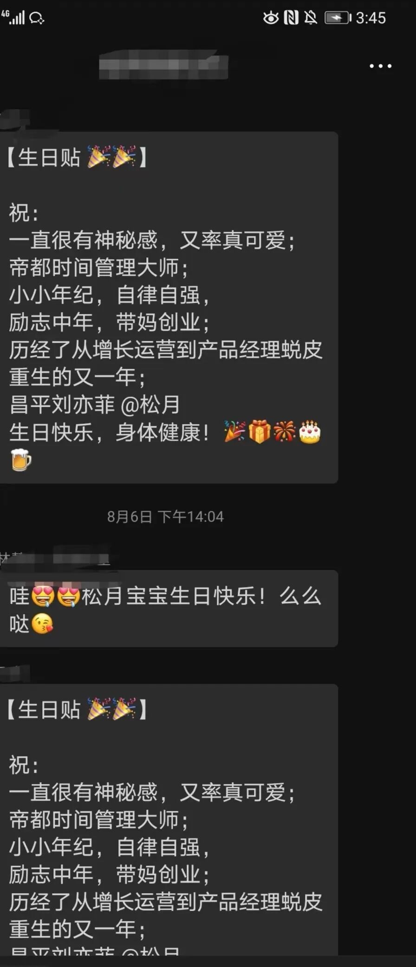
Task: Tap the NFC icon in status bar
Action: 291,18
